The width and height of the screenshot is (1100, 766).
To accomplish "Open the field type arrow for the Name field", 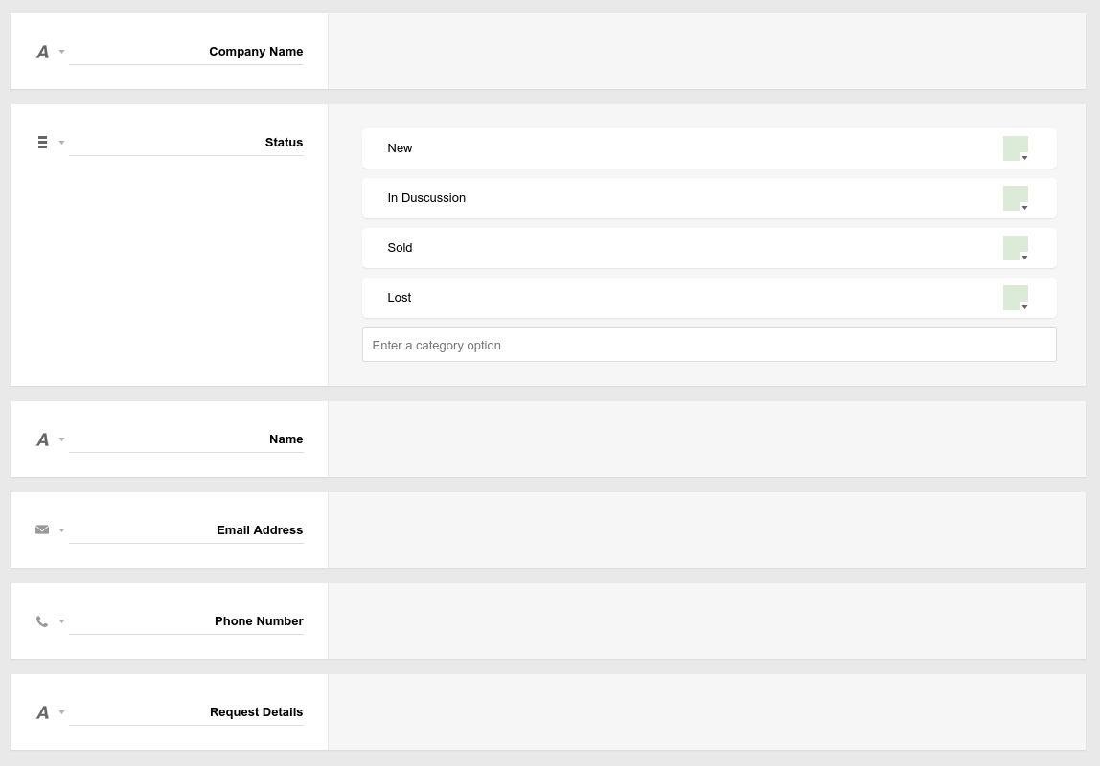I will 61,439.
